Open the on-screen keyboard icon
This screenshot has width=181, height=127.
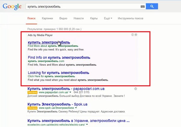143,7
